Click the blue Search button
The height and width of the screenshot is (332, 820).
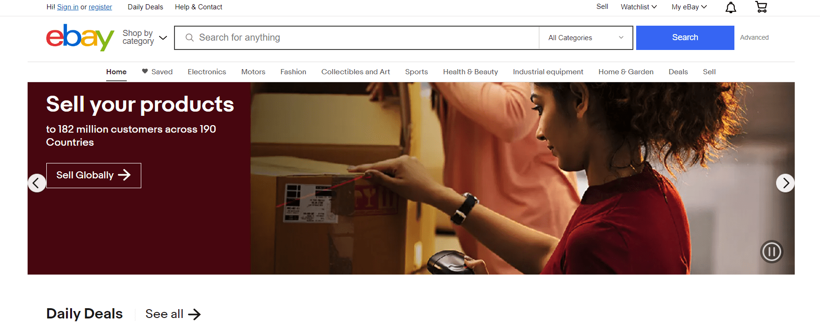click(685, 38)
